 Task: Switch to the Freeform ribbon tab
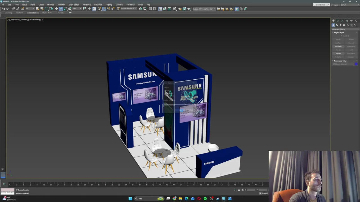coord(20,13)
